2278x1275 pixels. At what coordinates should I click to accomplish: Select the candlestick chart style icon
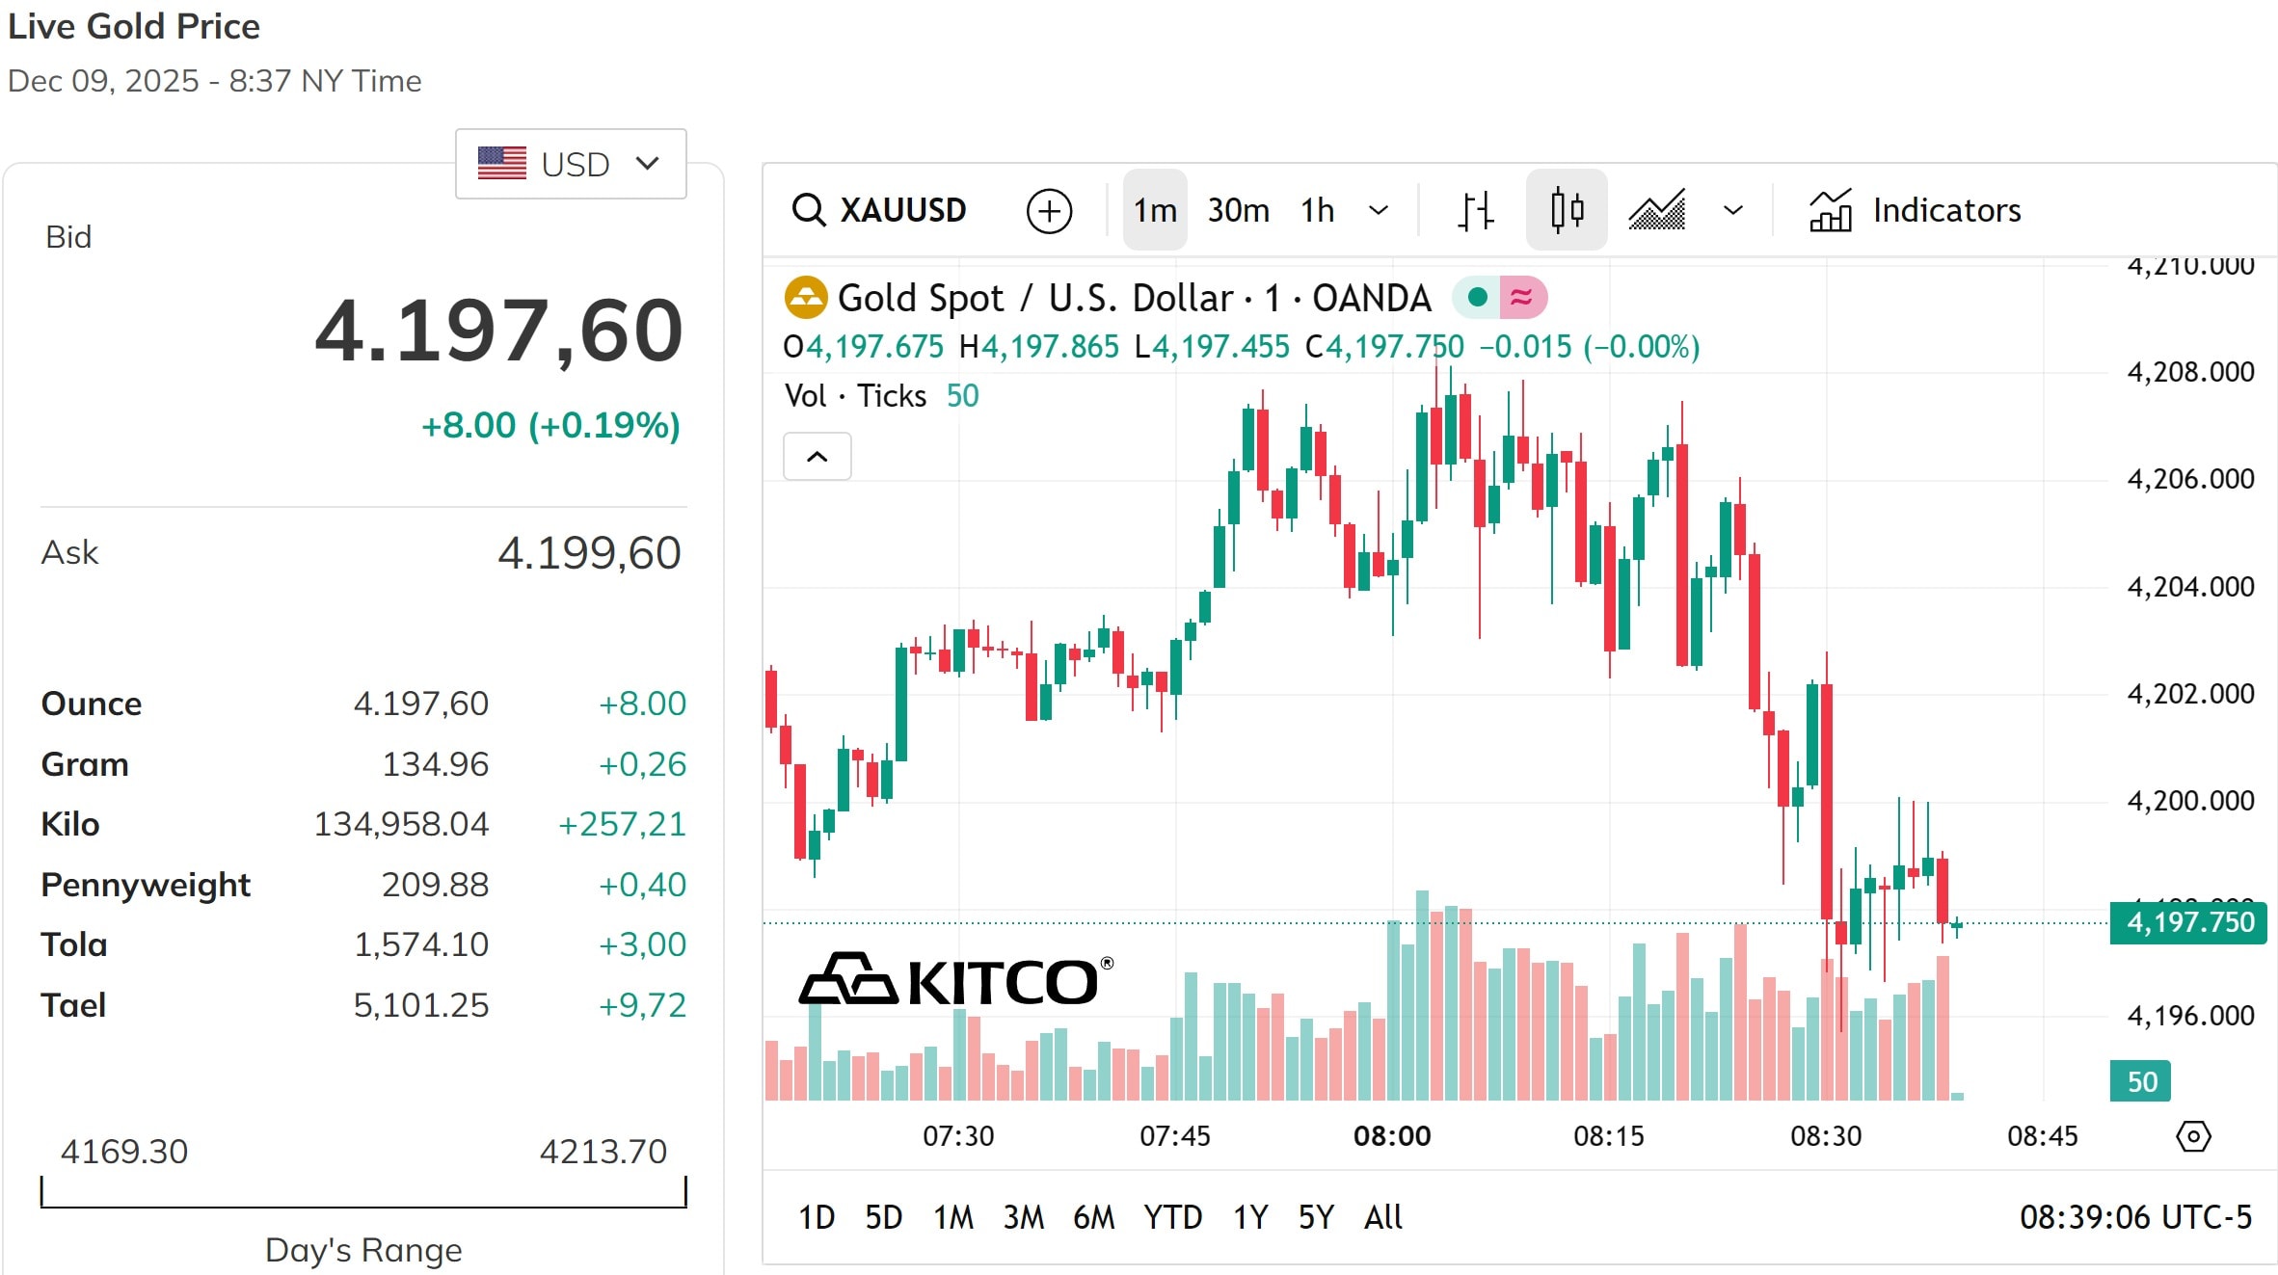1566,209
